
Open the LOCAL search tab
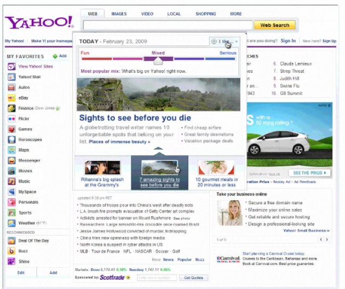174,14
